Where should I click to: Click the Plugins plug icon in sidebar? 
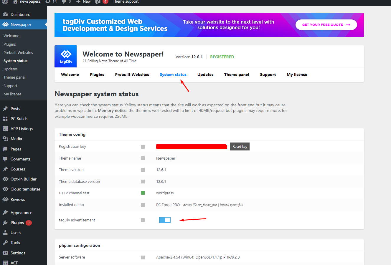pyautogui.click(x=5, y=223)
